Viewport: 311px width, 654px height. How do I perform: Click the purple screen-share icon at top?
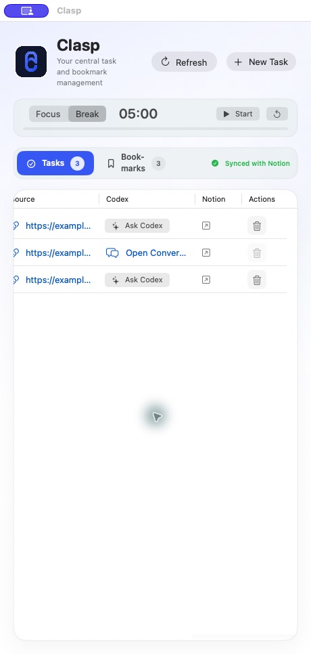pyautogui.click(x=26, y=11)
